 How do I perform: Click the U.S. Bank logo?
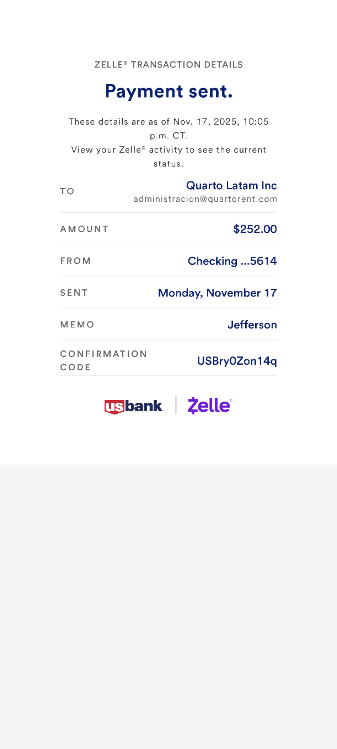(134, 406)
